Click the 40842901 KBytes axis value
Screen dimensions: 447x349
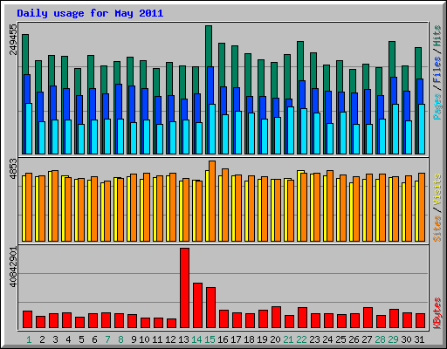[x=13, y=267]
